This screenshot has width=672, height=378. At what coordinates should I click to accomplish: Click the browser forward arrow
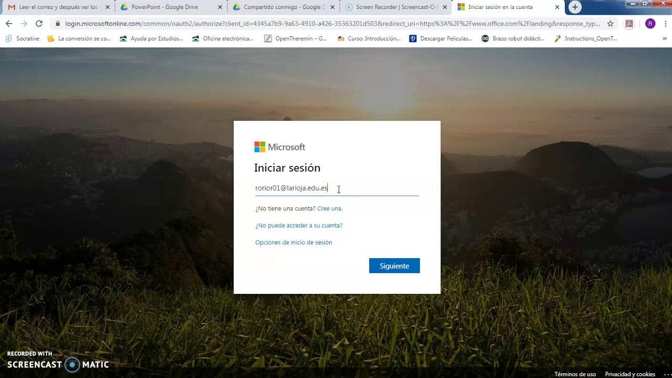pyautogui.click(x=24, y=24)
